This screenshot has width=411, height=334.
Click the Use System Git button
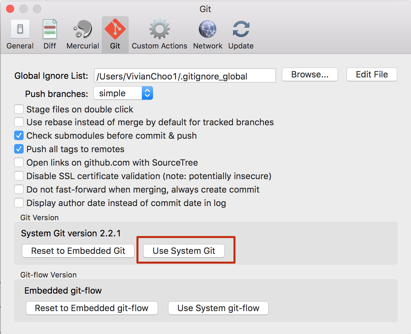pyautogui.click(x=184, y=250)
